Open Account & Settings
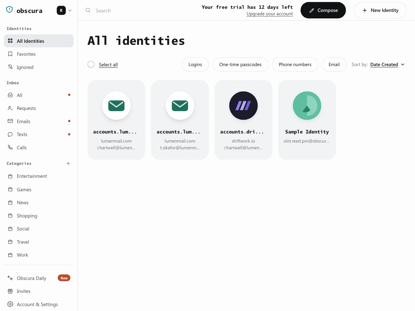The height and width of the screenshot is (311, 415). point(39,304)
